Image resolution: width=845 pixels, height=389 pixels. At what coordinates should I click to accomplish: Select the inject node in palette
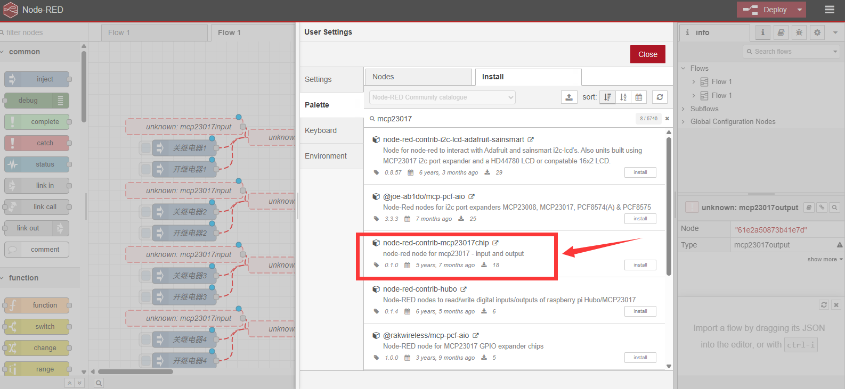click(37, 79)
